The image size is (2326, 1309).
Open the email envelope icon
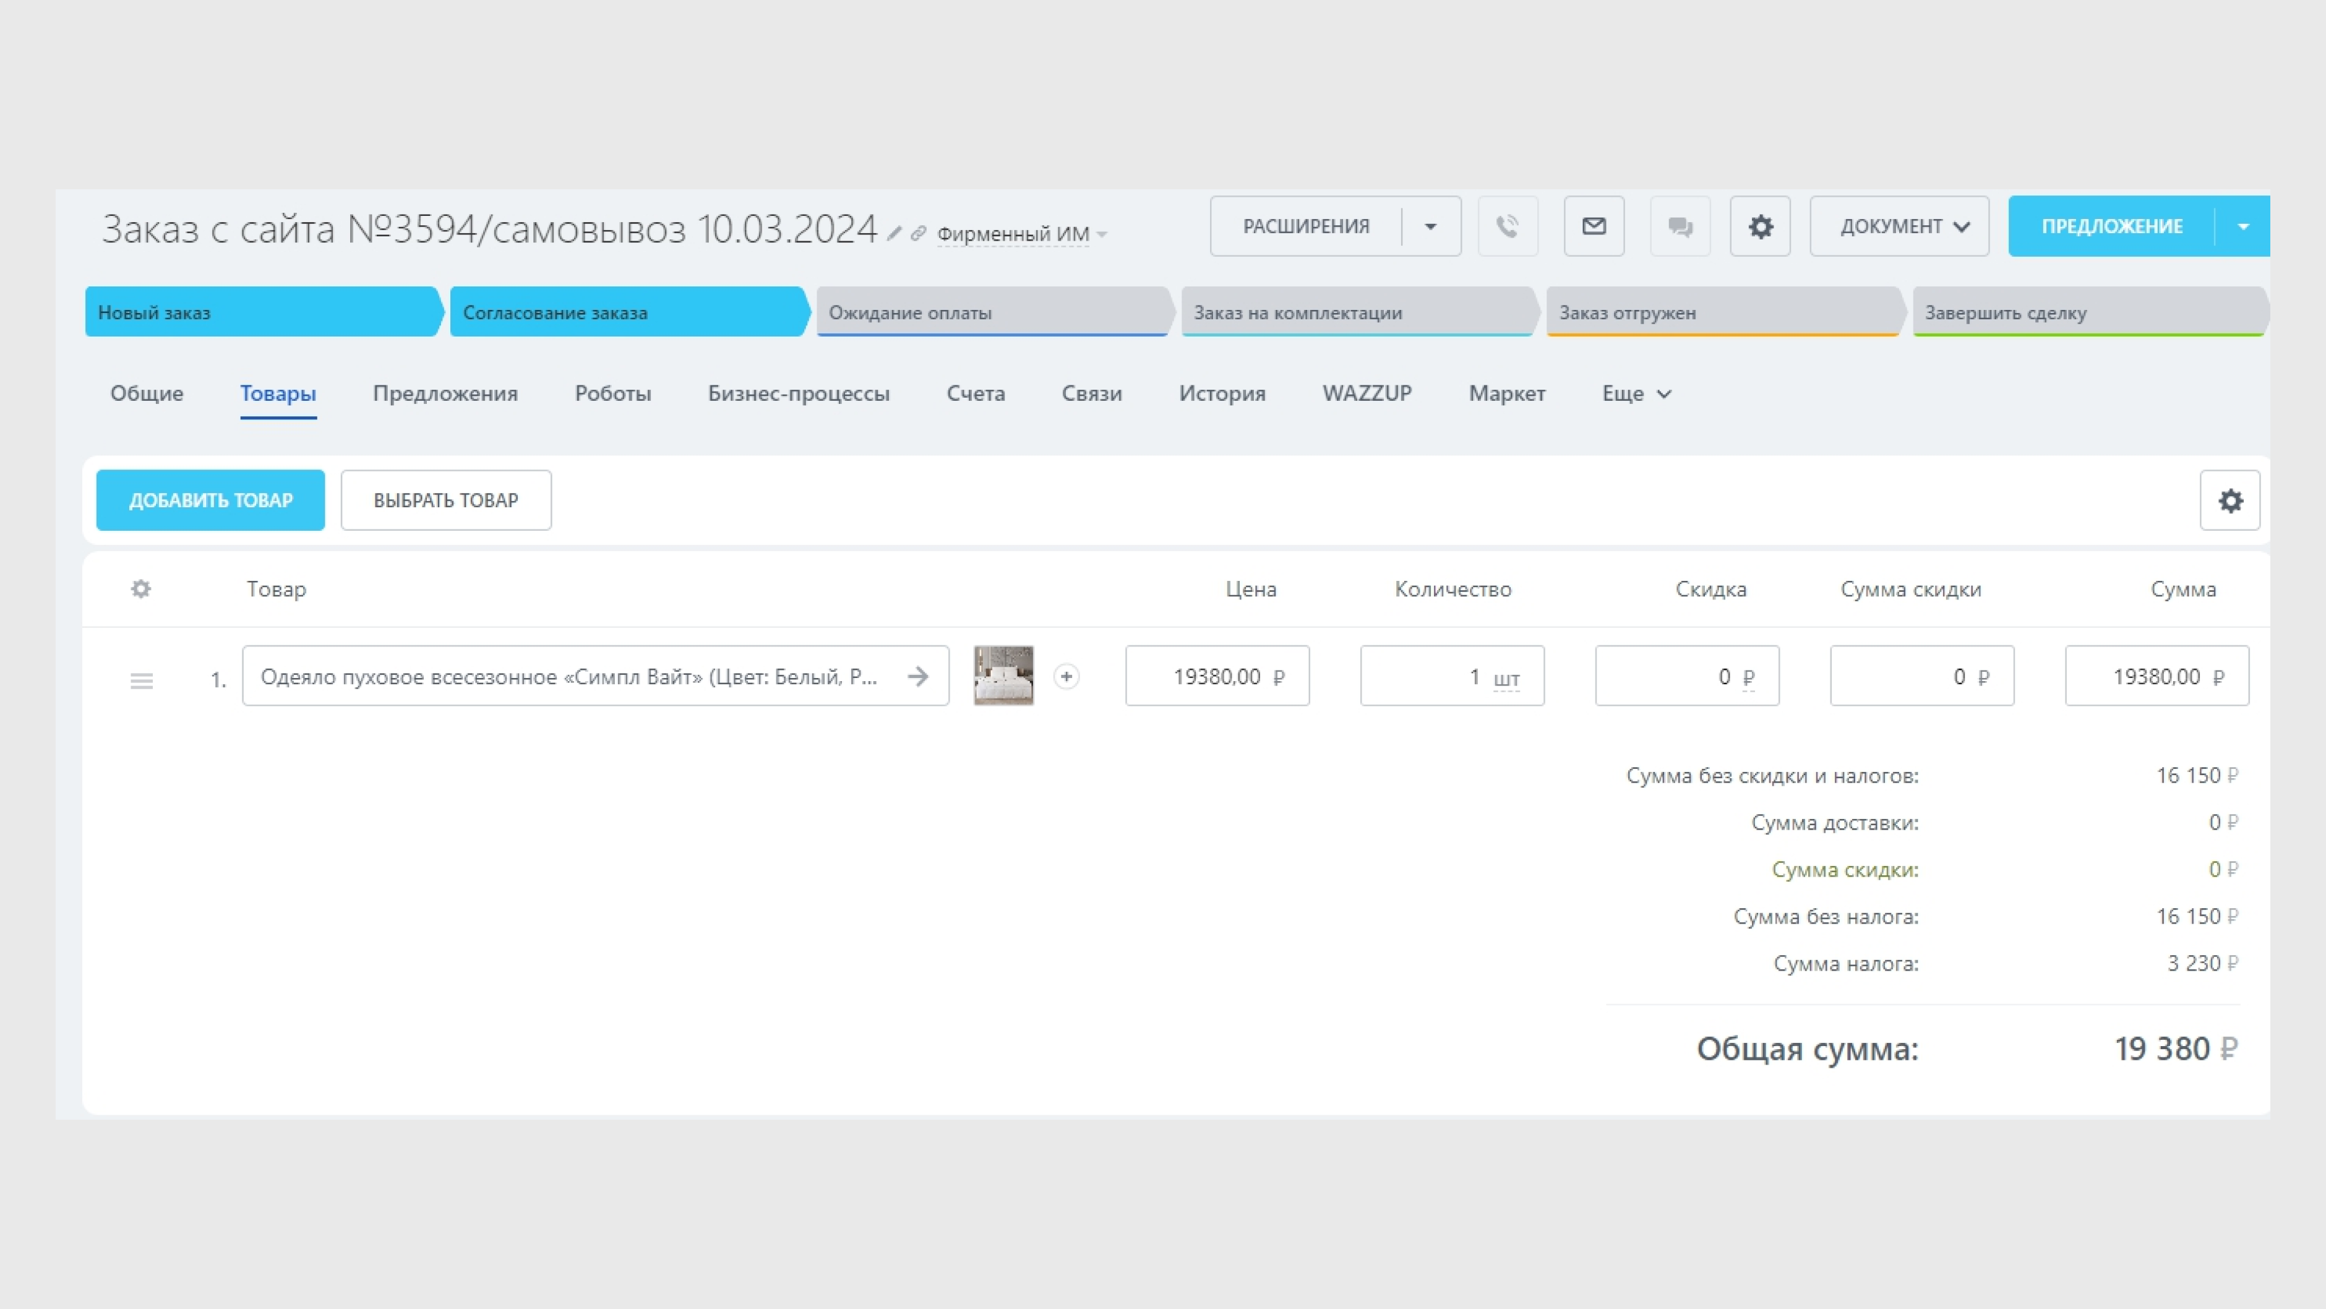[x=1594, y=226]
